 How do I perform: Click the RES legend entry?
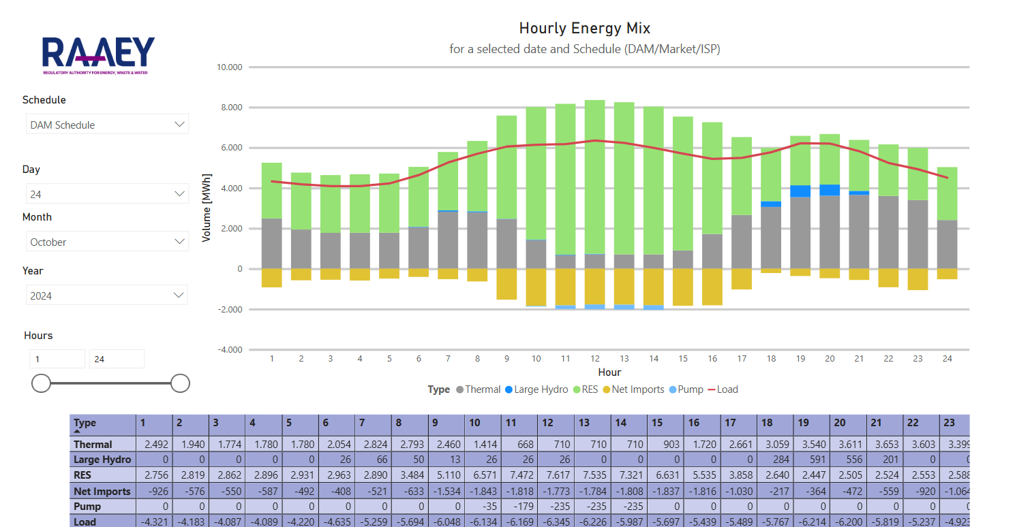click(x=584, y=389)
